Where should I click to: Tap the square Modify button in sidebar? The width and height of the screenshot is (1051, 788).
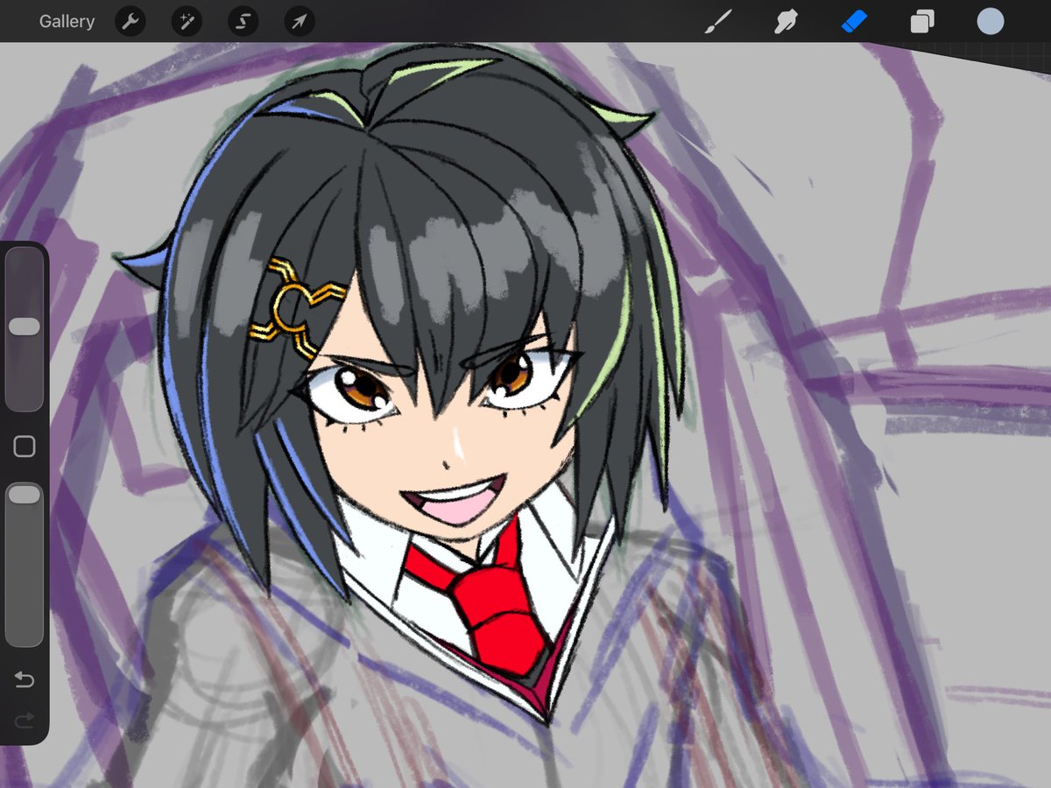25,447
